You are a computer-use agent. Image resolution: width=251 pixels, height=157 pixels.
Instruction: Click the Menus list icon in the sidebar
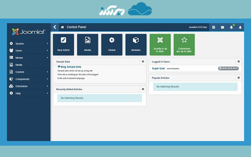click(11, 57)
